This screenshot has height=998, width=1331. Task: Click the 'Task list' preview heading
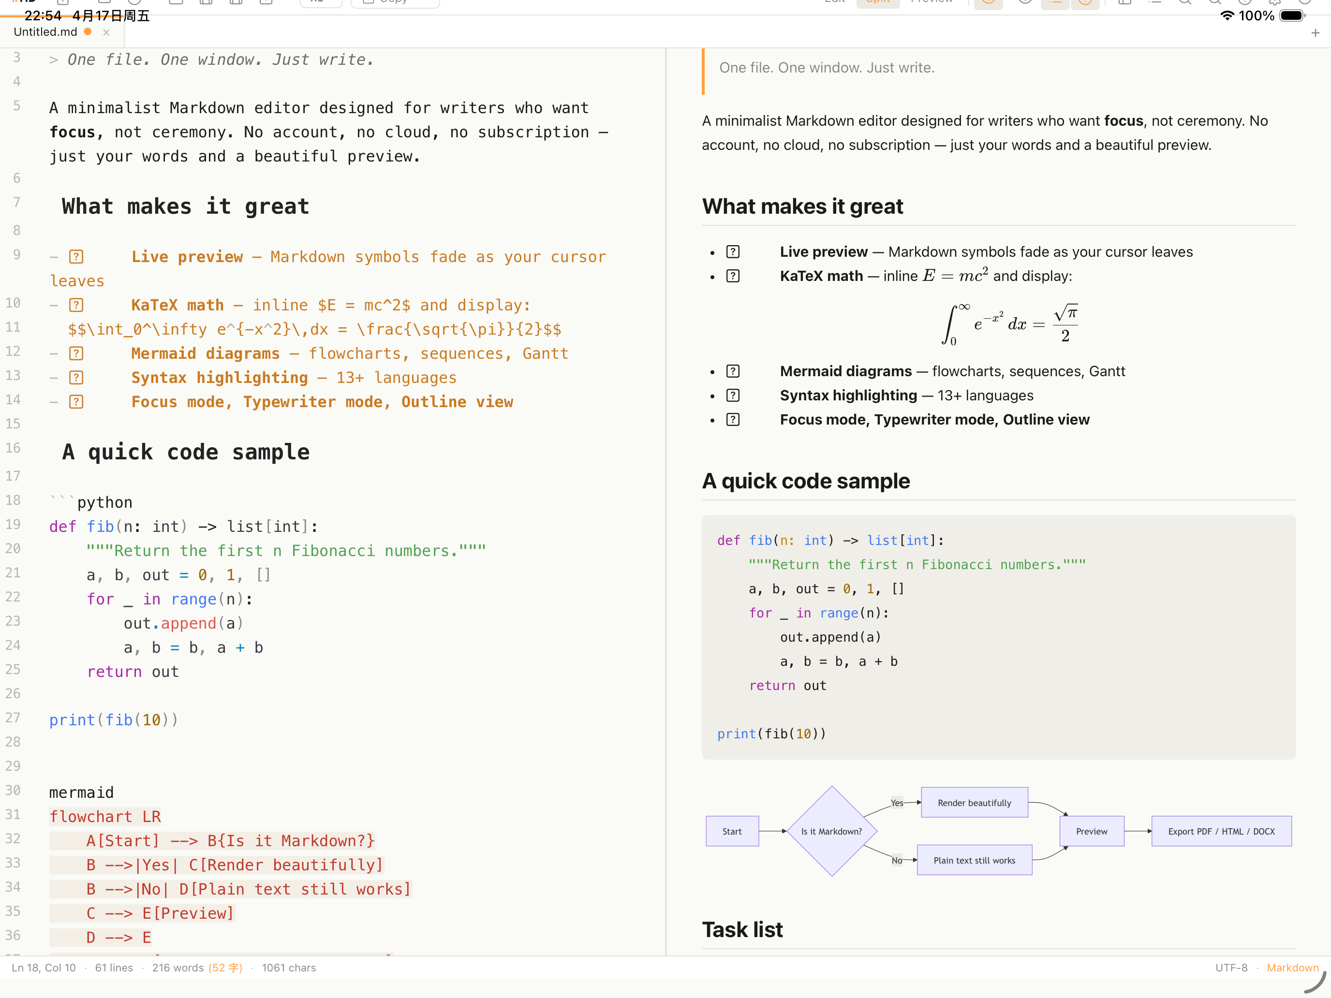pos(742,929)
